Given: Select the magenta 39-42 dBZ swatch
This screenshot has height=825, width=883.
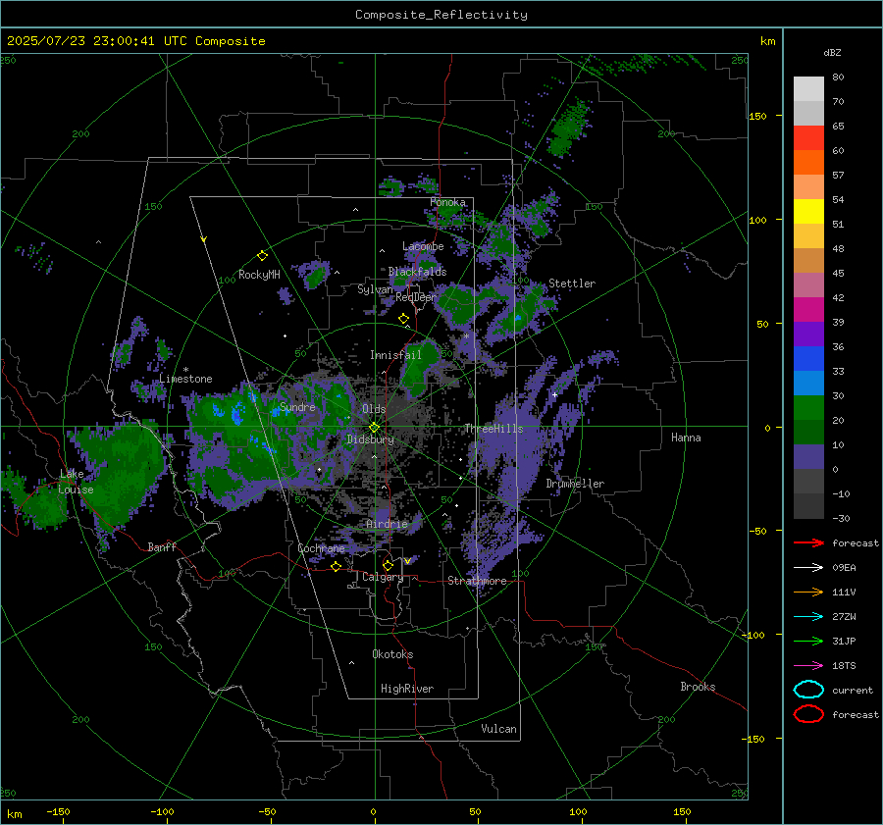Looking at the screenshot, I should pyautogui.click(x=808, y=310).
